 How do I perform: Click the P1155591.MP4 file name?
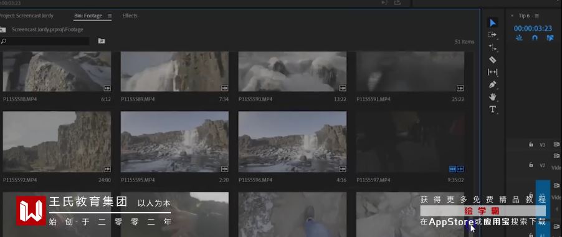coord(373,99)
